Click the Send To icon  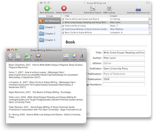[27, 56]
